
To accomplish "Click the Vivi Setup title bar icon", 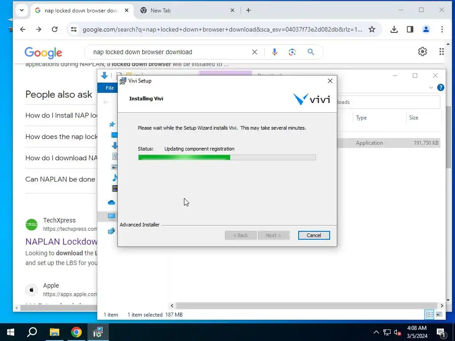I will click(x=123, y=81).
